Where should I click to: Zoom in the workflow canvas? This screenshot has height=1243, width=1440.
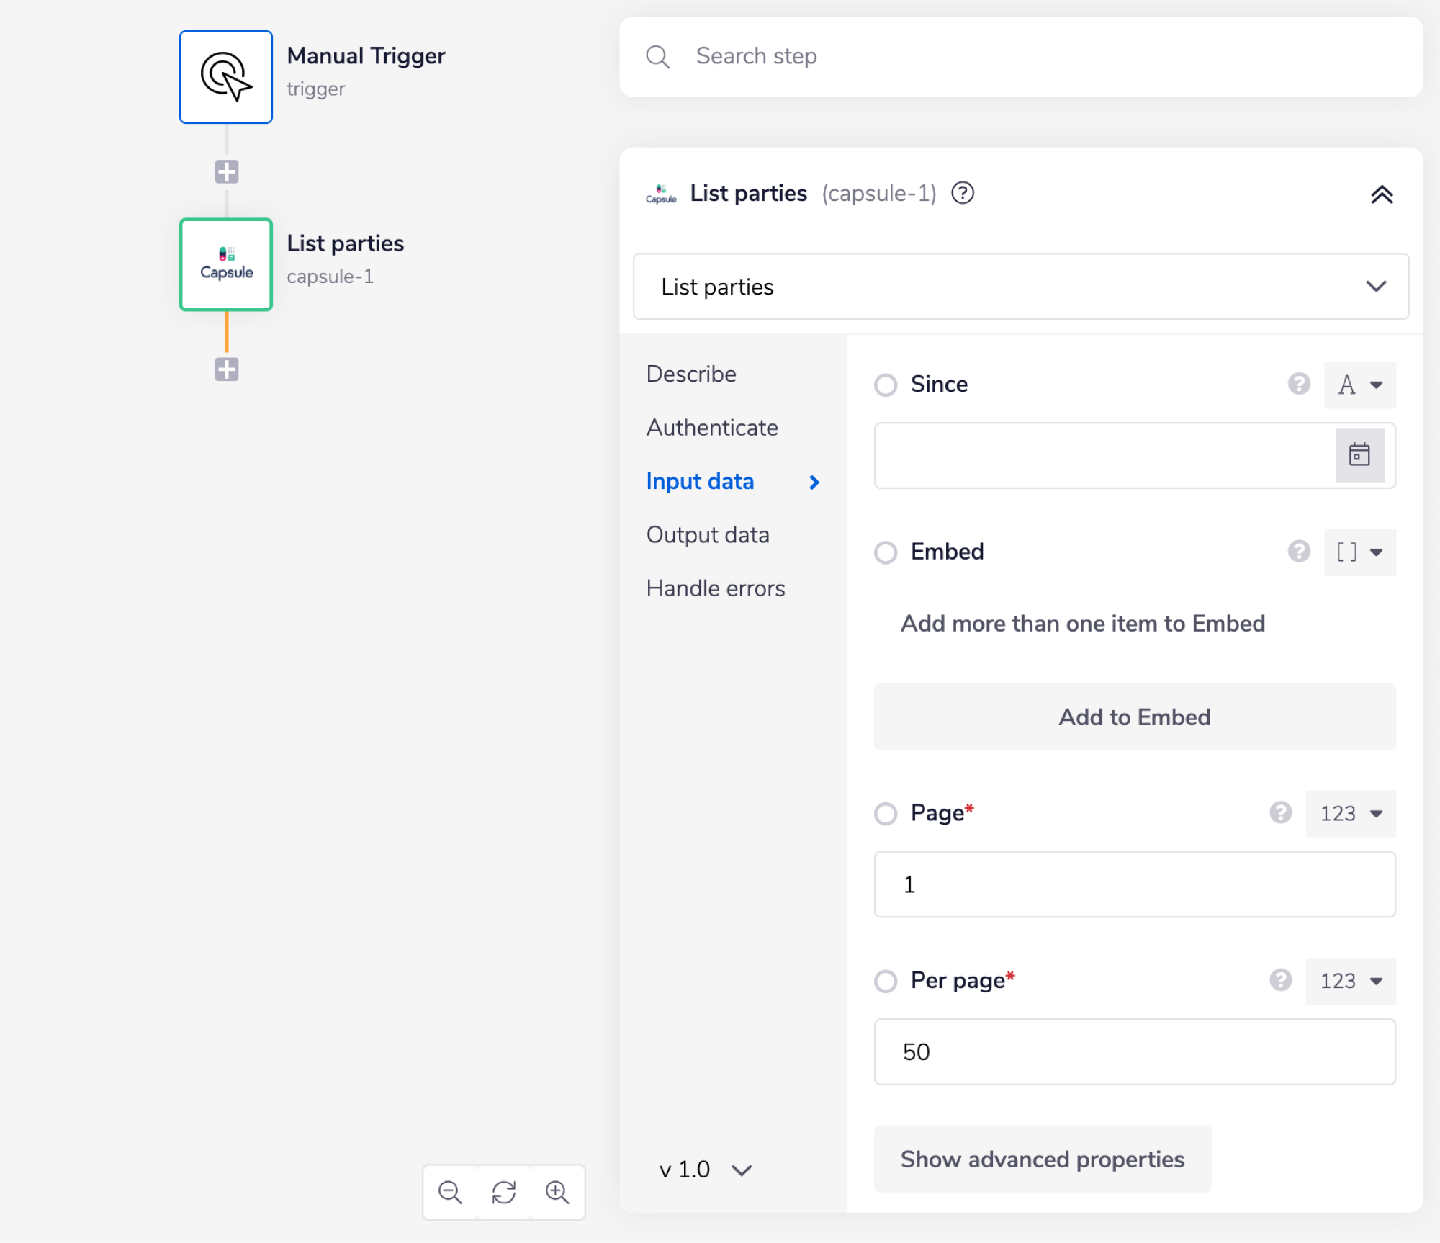pyautogui.click(x=557, y=1192)
